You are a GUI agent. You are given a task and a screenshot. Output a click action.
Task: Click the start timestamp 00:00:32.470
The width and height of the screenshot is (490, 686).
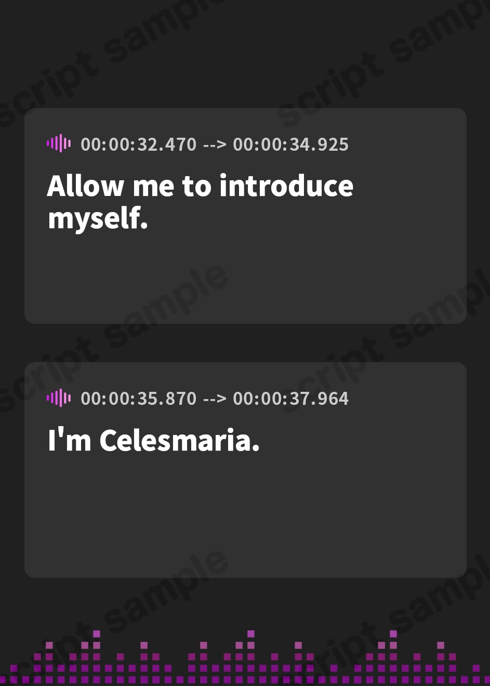tap(139, 144)
